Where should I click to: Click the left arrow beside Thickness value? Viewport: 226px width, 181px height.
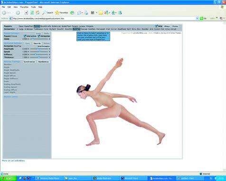pyautogui.click(x=28, y=57)
